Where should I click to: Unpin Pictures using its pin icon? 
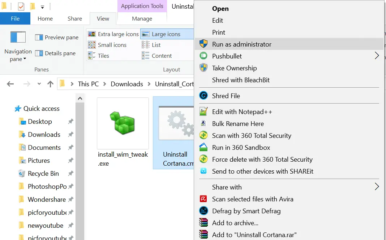[x=70, y=160]
